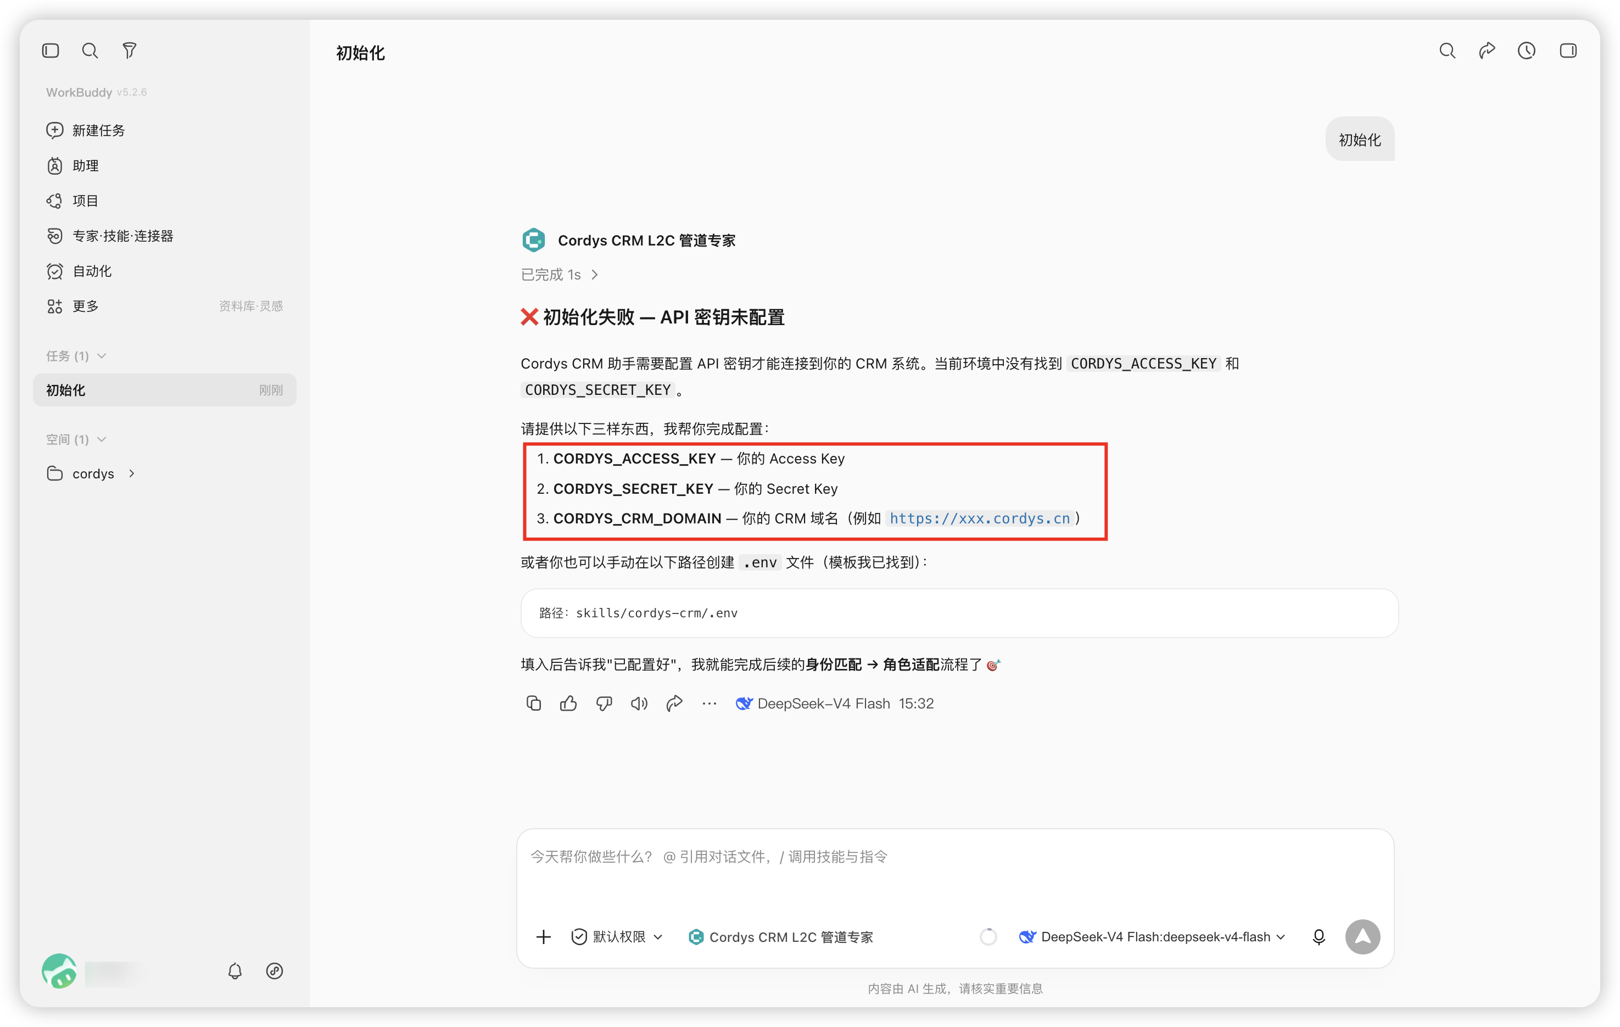
Task: Expand the 已完成 1s details chevron
Action: [x=595, y=275]
